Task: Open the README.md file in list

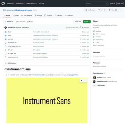Action: 12,54
